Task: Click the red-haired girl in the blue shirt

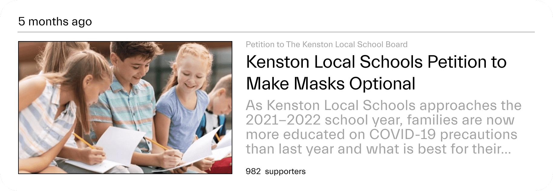Action: click(x=185, y=100)
